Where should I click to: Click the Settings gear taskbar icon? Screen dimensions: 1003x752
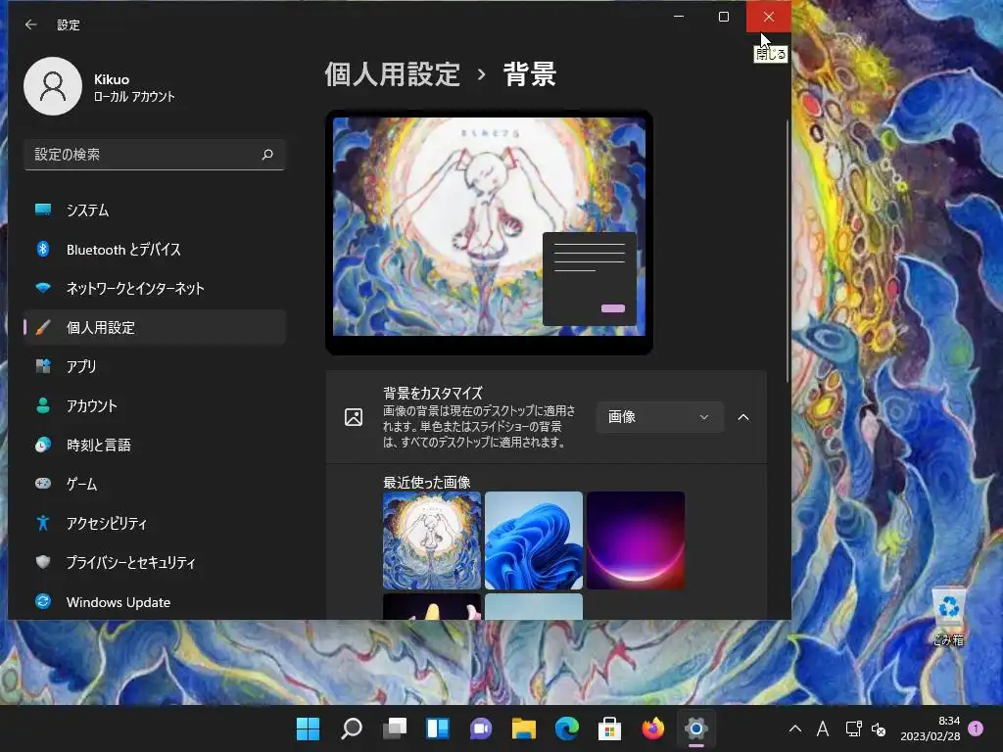[x=696, y=728]
